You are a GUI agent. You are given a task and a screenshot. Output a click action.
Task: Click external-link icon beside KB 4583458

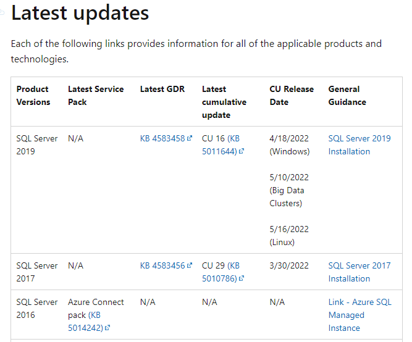click(x=190, y=139)
